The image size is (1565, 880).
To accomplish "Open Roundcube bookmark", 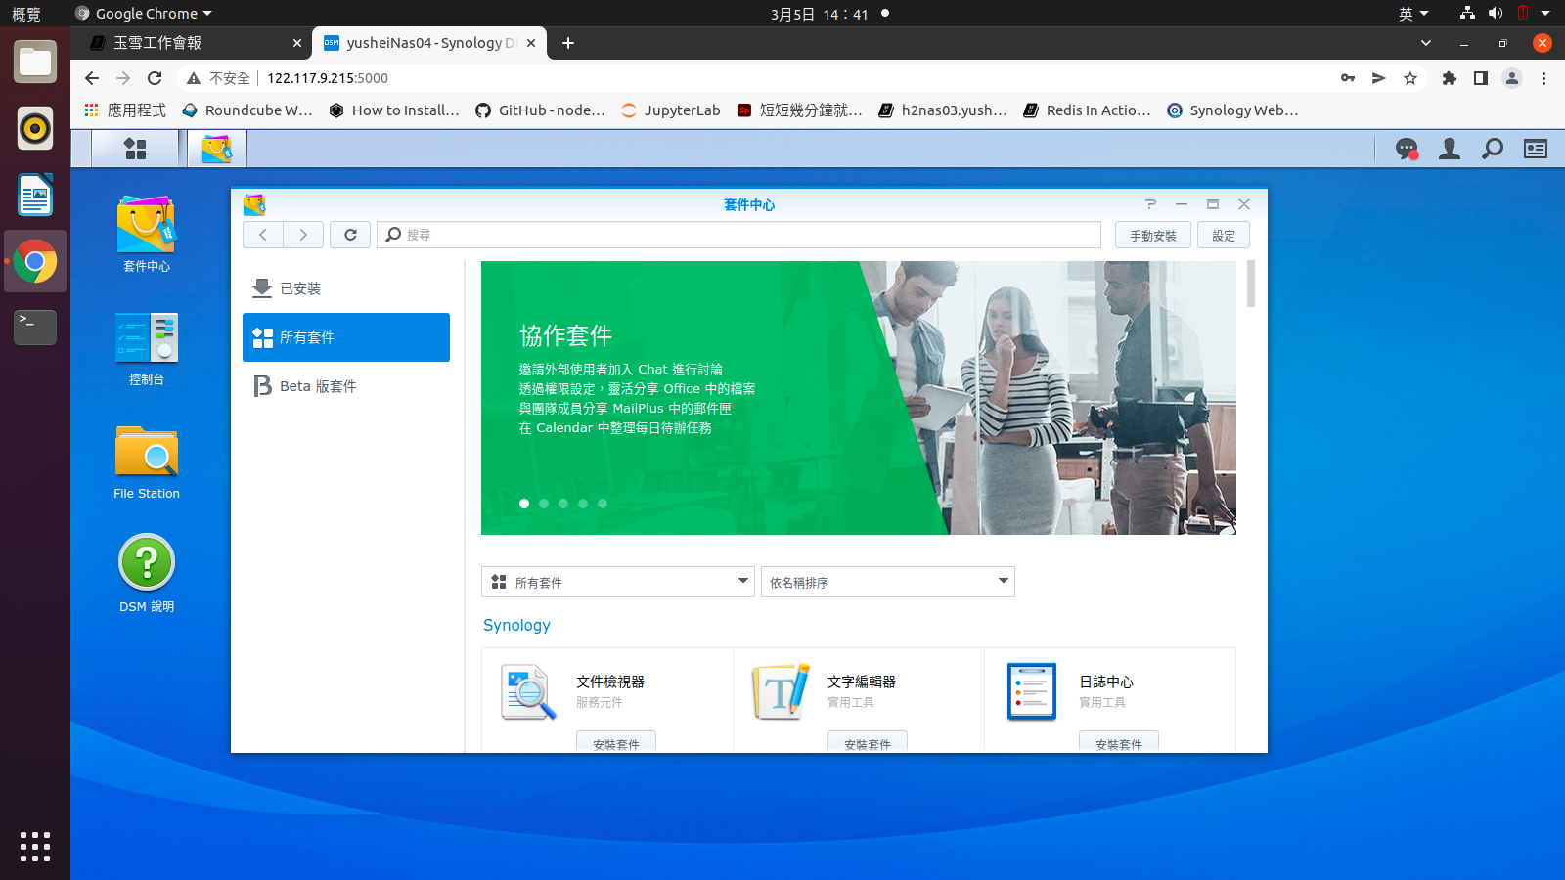I will (x=247, y=110).
